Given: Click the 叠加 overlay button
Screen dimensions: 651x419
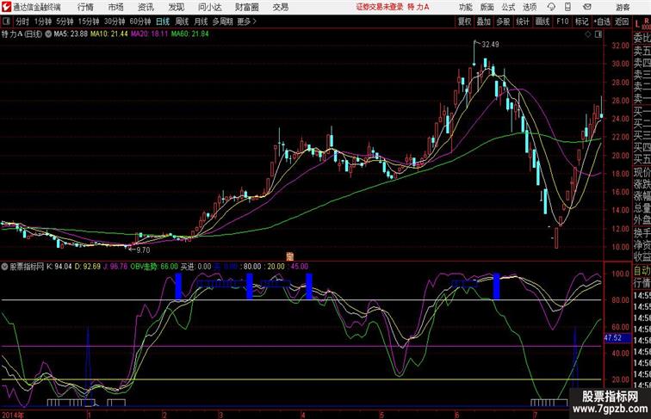Looking at the screenshot, I should [483, 22].
